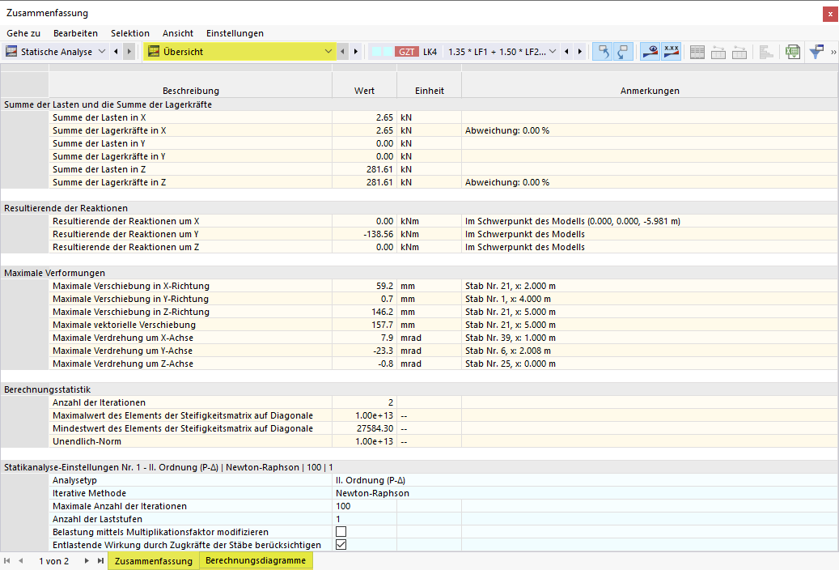
Task: Open the Ansicht menu
Action: (178, 33)
